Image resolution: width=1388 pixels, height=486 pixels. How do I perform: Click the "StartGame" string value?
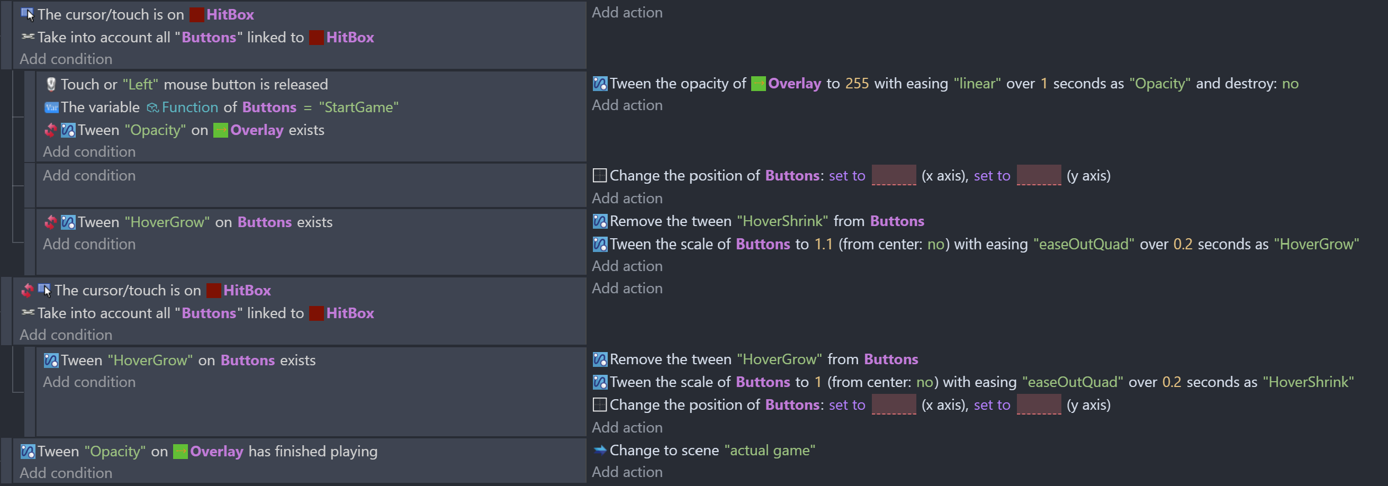point(358,107)
